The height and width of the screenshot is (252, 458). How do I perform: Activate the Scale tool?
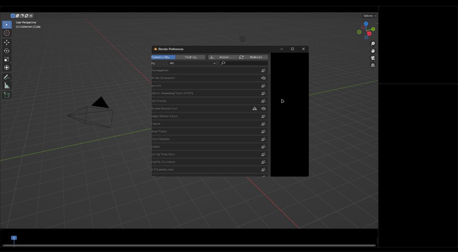click(6, 59)
